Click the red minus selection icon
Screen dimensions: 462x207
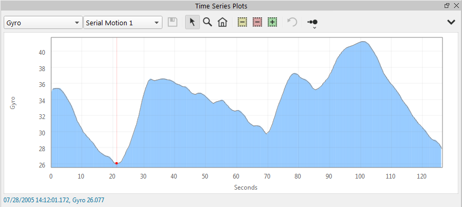click(257, 22)
